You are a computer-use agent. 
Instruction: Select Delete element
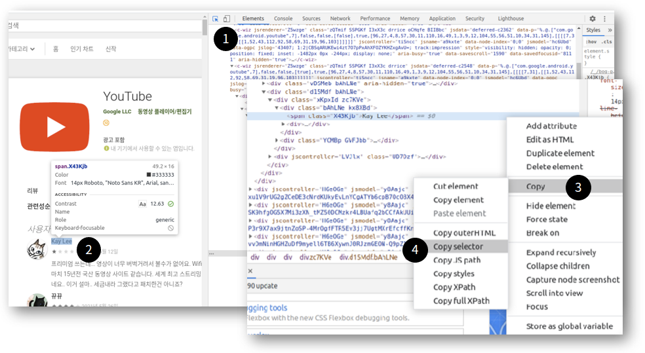[555, 167]
